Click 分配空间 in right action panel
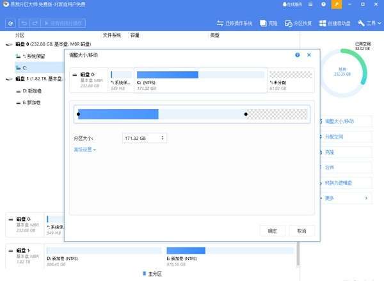The width and height of the screenshot is (384, 281). pos(346,137)
